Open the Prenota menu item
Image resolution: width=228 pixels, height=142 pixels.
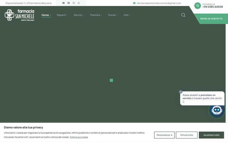click(96, 15)
